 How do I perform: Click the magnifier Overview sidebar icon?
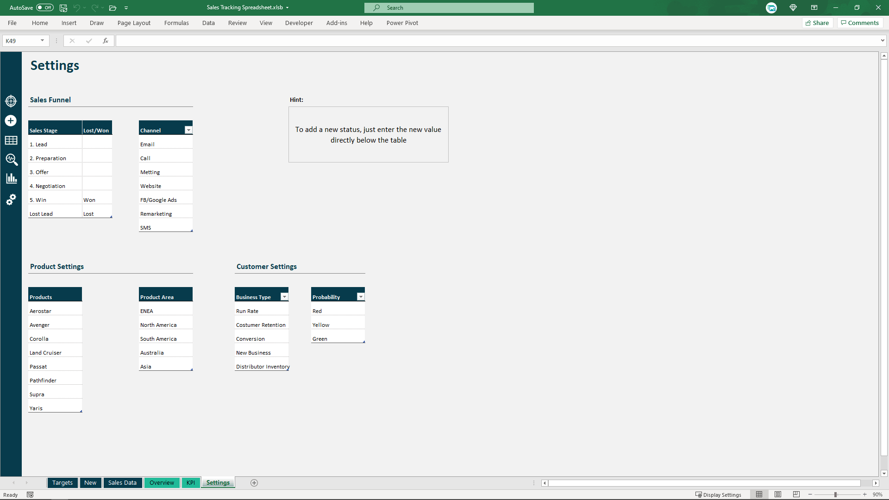pyautogui.click(x=12, y=160)
